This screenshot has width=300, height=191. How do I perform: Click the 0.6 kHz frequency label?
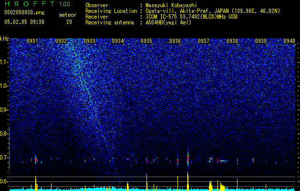4,181
